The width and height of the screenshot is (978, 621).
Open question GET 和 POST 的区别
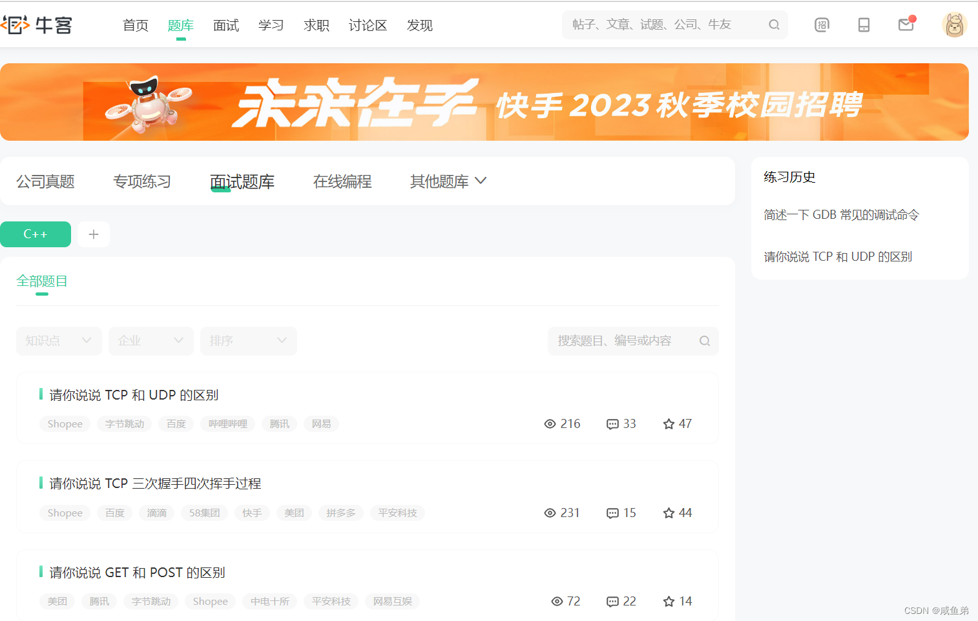(x=137, y=573)
